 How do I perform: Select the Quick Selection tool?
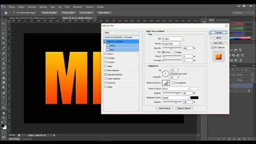[x=4, y=38]
